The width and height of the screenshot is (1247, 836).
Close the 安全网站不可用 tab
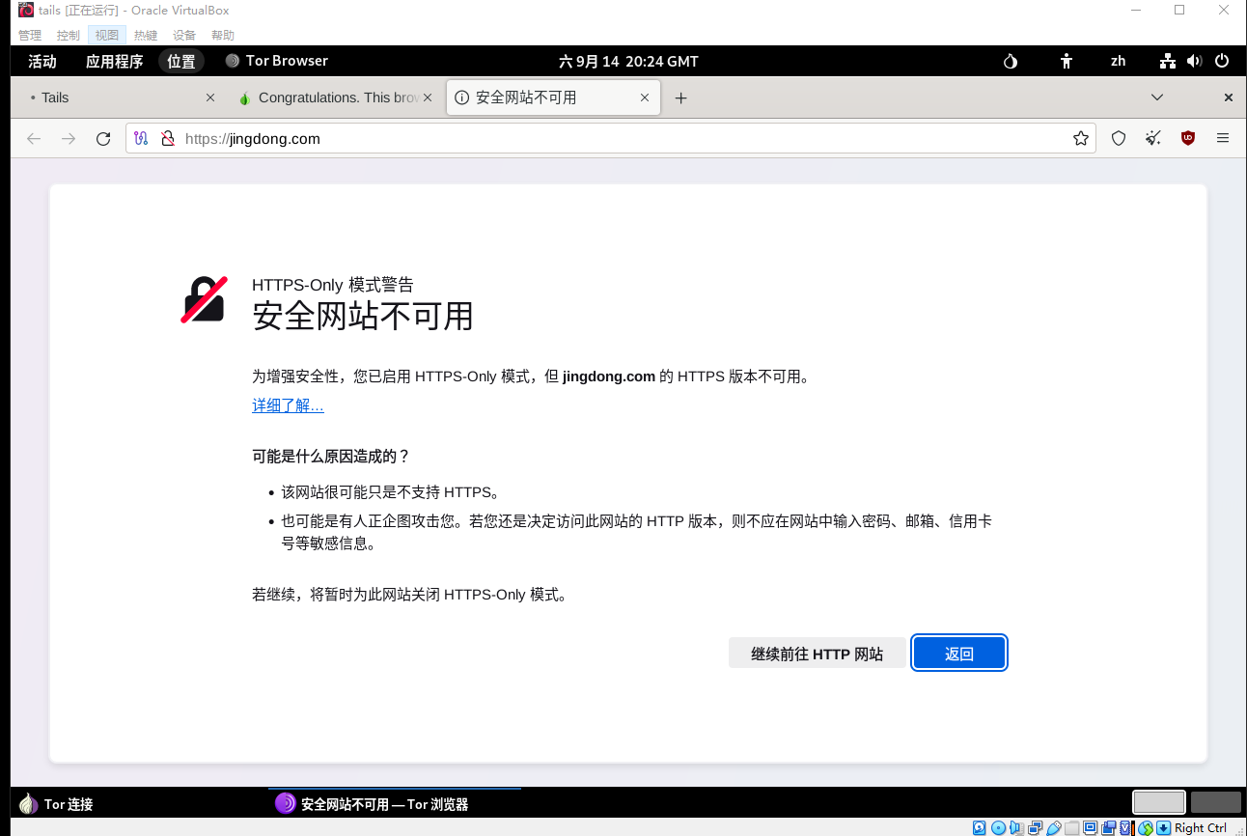[645, 98]
